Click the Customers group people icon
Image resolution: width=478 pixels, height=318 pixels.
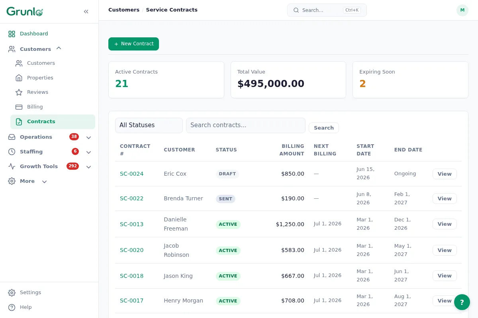[x=12, y=49]
